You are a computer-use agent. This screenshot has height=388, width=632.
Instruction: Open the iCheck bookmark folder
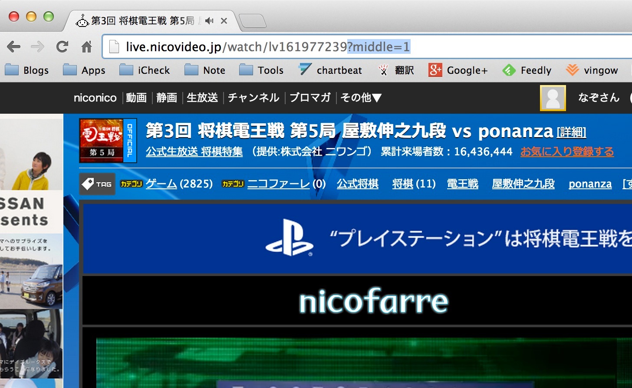145,70
